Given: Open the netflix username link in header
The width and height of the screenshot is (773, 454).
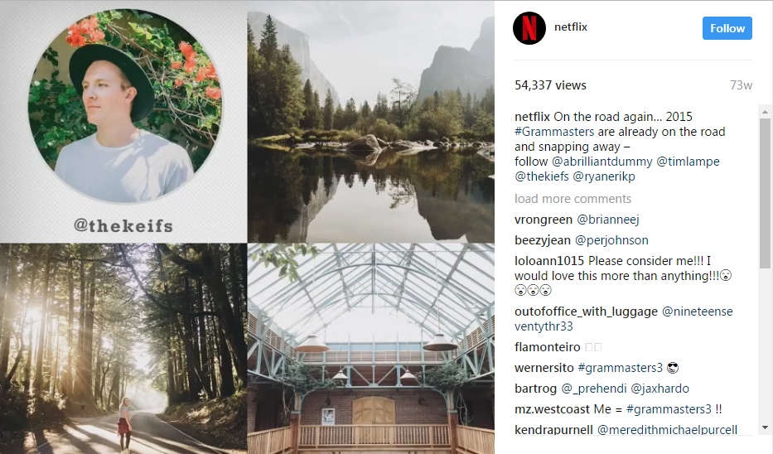Looking at the screenshot, I should pyautogui.click(x=570, y=27).
